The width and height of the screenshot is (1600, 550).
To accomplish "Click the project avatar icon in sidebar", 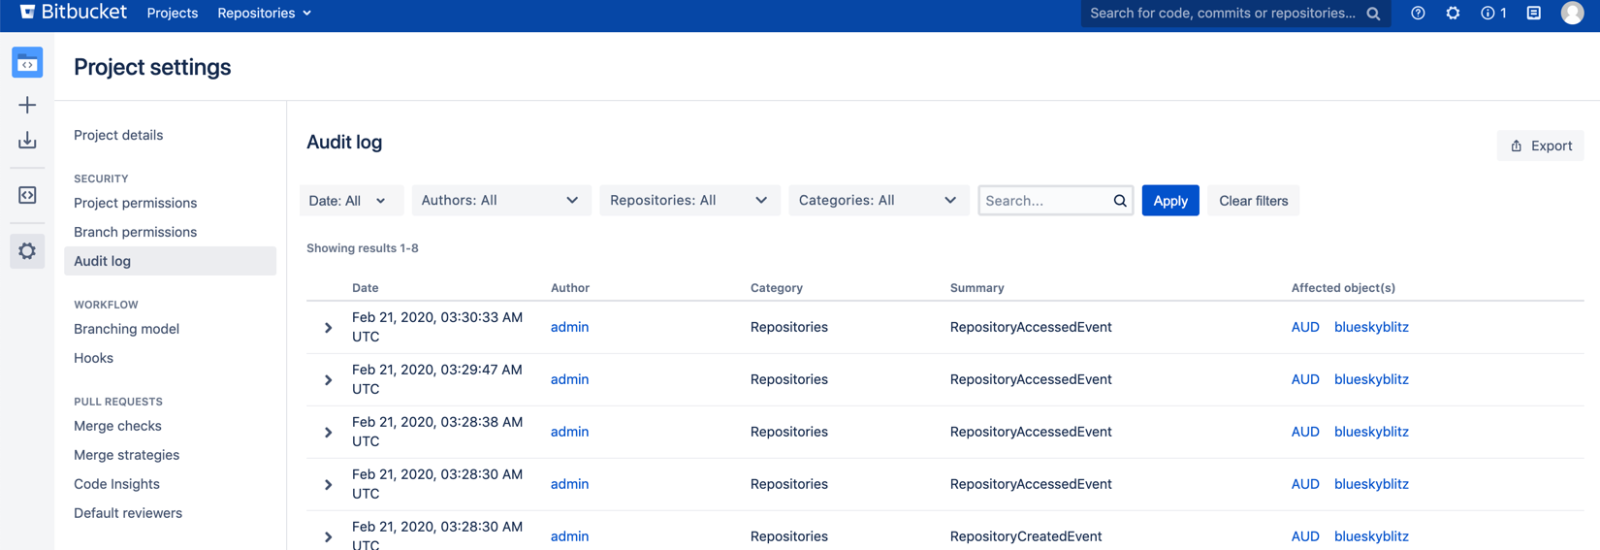I will click(x=27, y=63).
